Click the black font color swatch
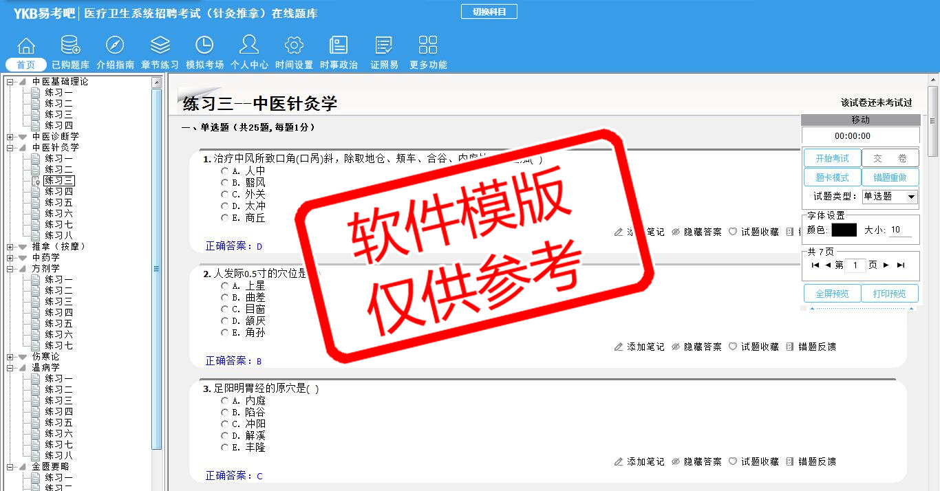Screen dimensions: 940x491 click(x=844, y=230)
